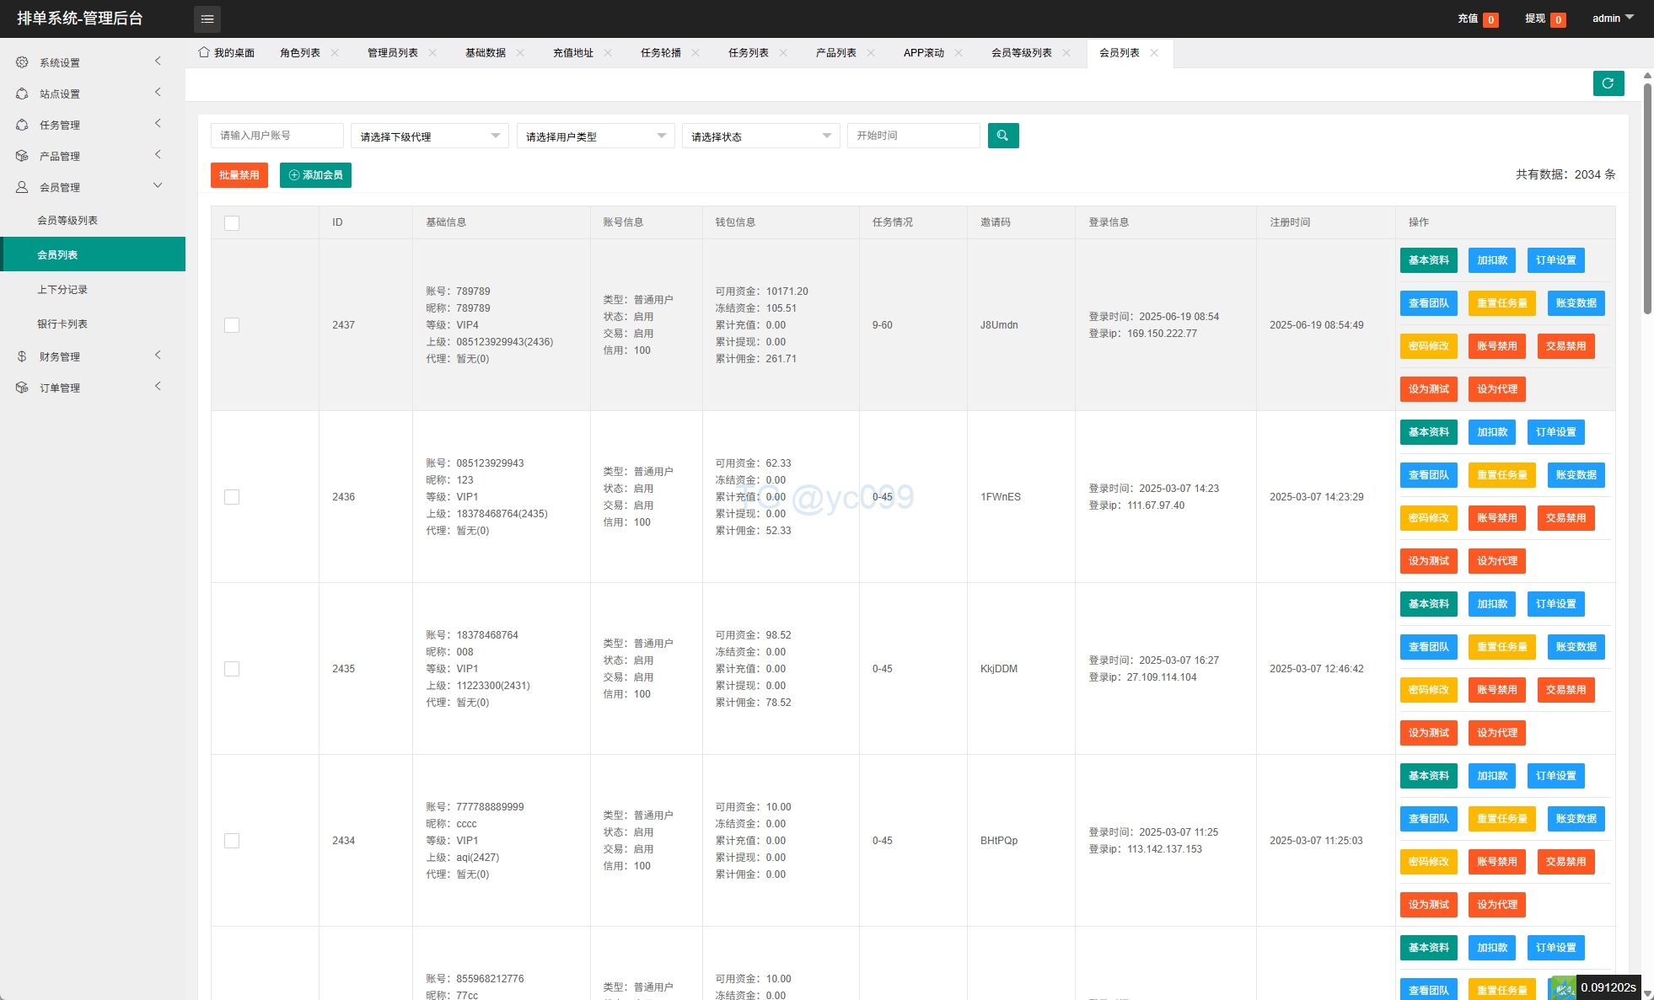
Task: Click the refresh icon button at top right
Action: pyautogui.click(x=1608, y=83)
